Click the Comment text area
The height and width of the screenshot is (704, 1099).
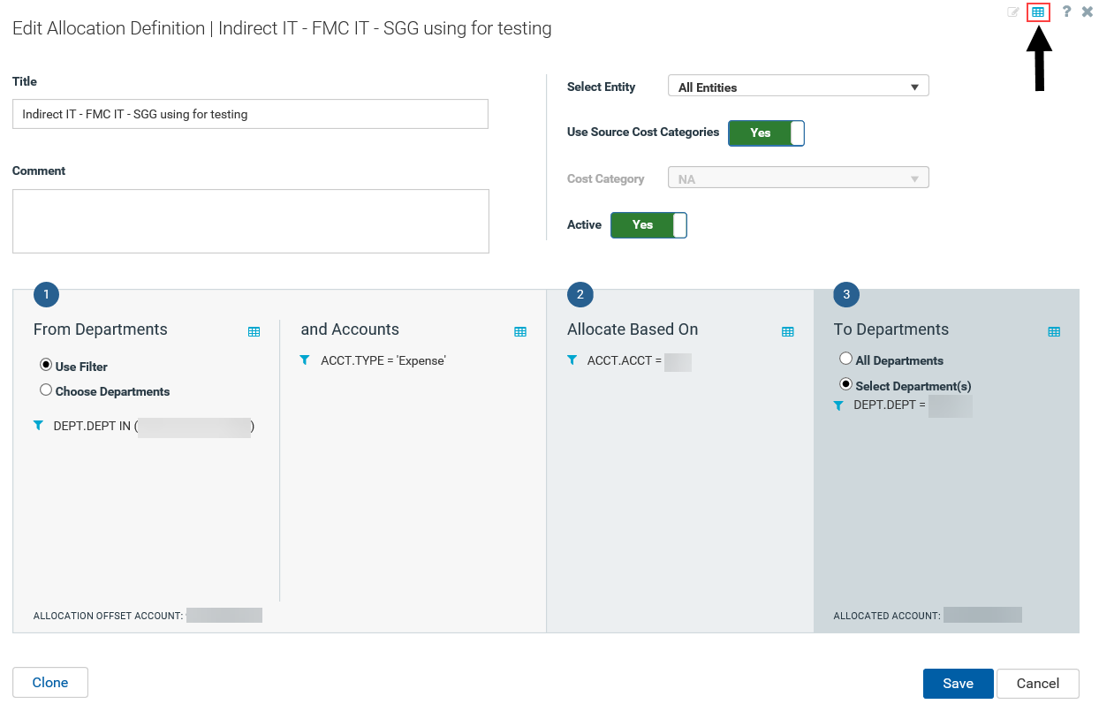251,221
